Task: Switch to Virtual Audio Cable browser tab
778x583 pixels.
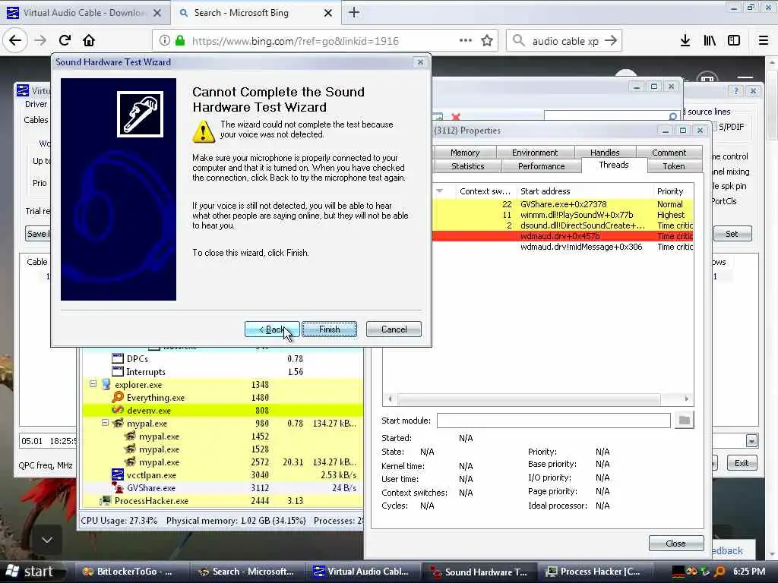Action: coord(84,13)
